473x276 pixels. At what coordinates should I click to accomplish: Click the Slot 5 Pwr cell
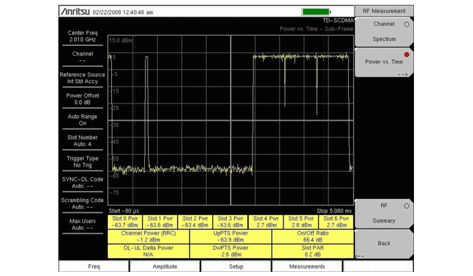click(301, 222)
